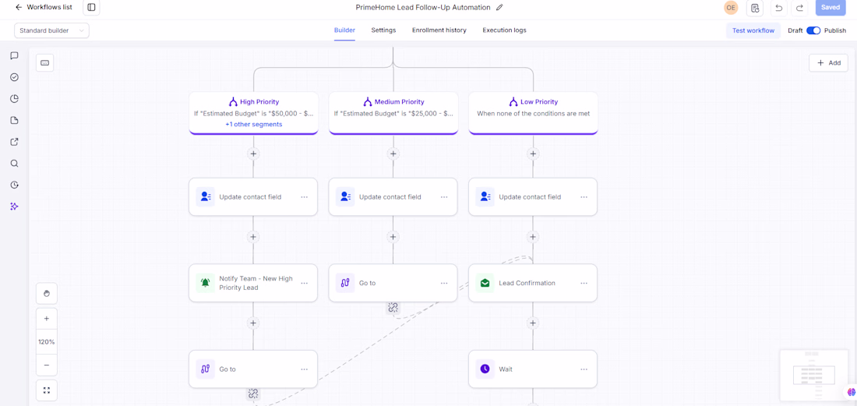
Task: Go back to Workflows list
Action: pos(44,8)
